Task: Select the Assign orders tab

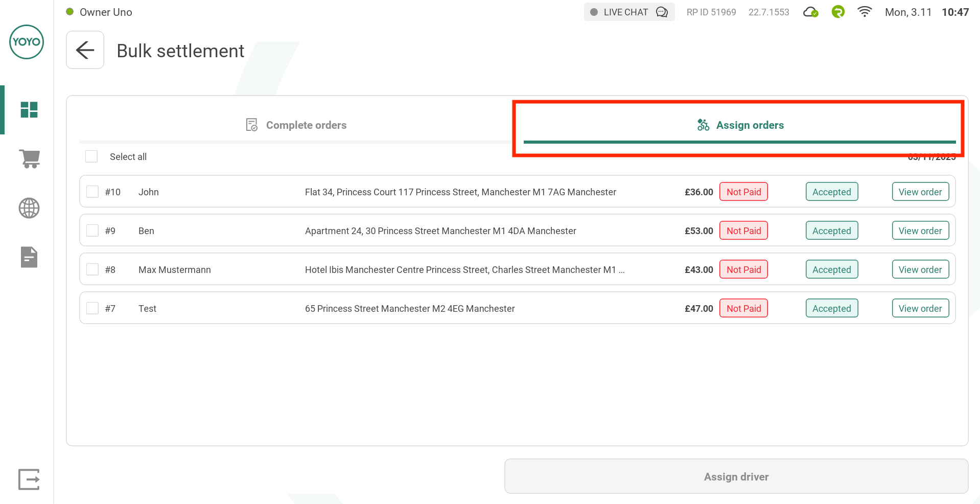Action: [740, 125]
